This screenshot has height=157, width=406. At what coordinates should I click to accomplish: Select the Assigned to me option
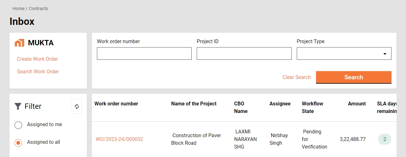18,125
